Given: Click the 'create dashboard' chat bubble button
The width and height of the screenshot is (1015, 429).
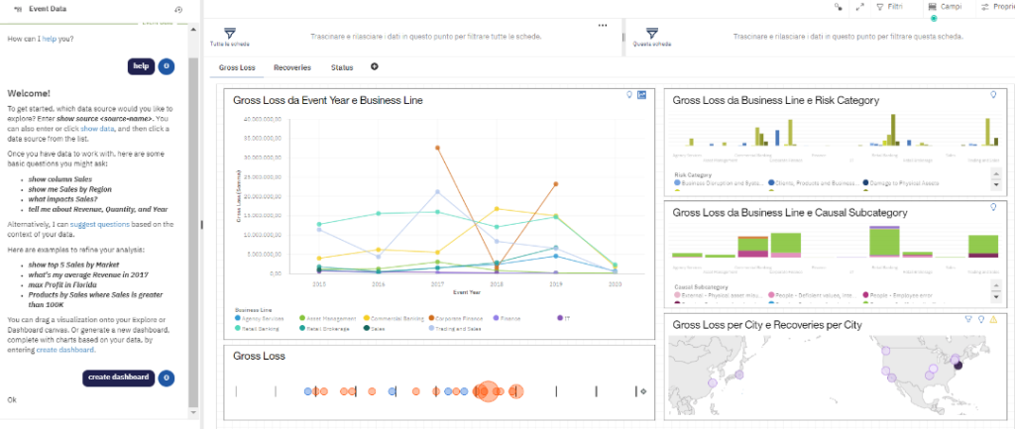Looking at the screenshot, I should pyautogui.click(x=119, y=377).
